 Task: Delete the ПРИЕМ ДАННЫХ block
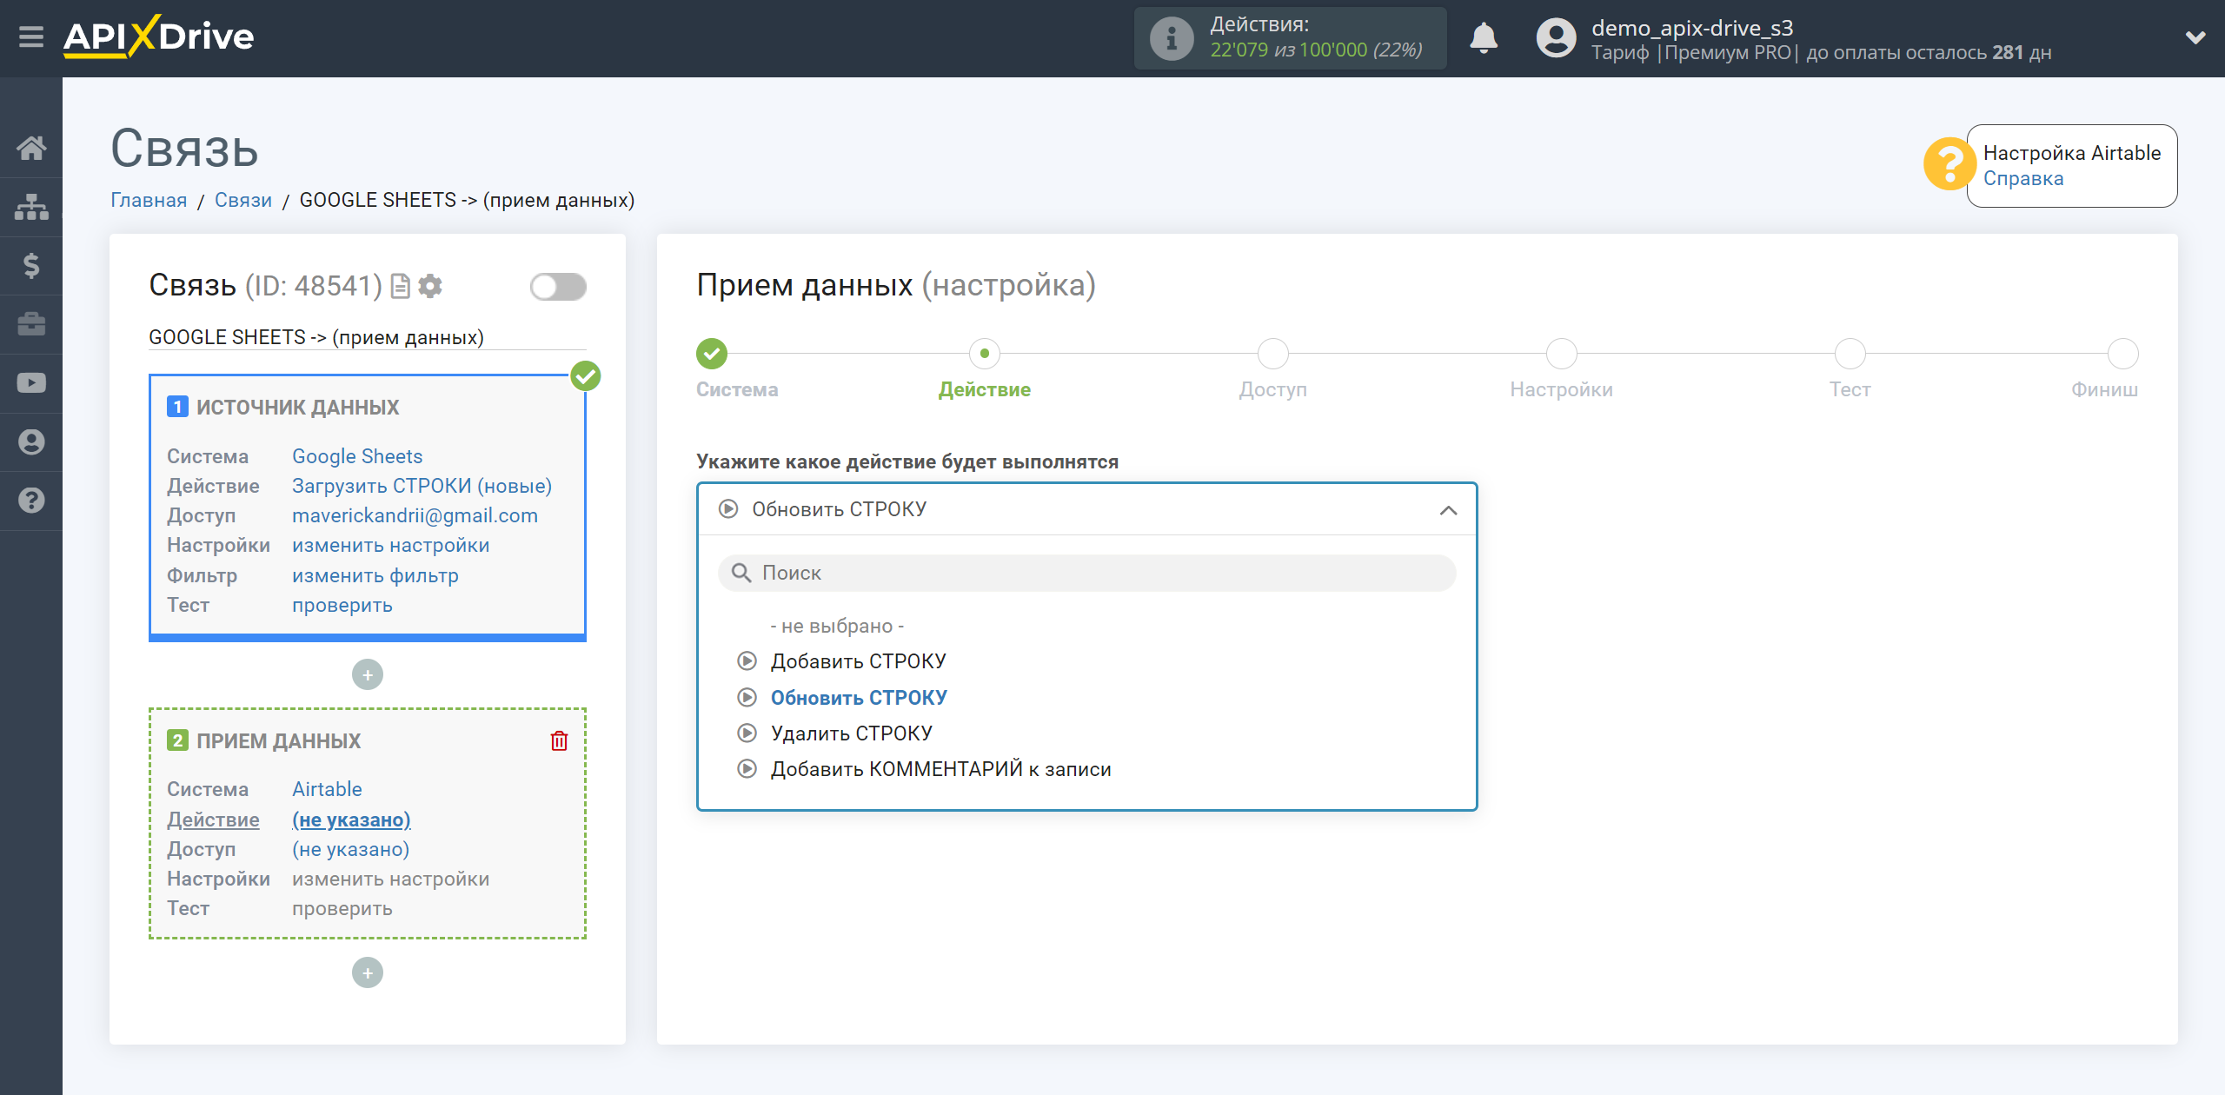point(559,741)
